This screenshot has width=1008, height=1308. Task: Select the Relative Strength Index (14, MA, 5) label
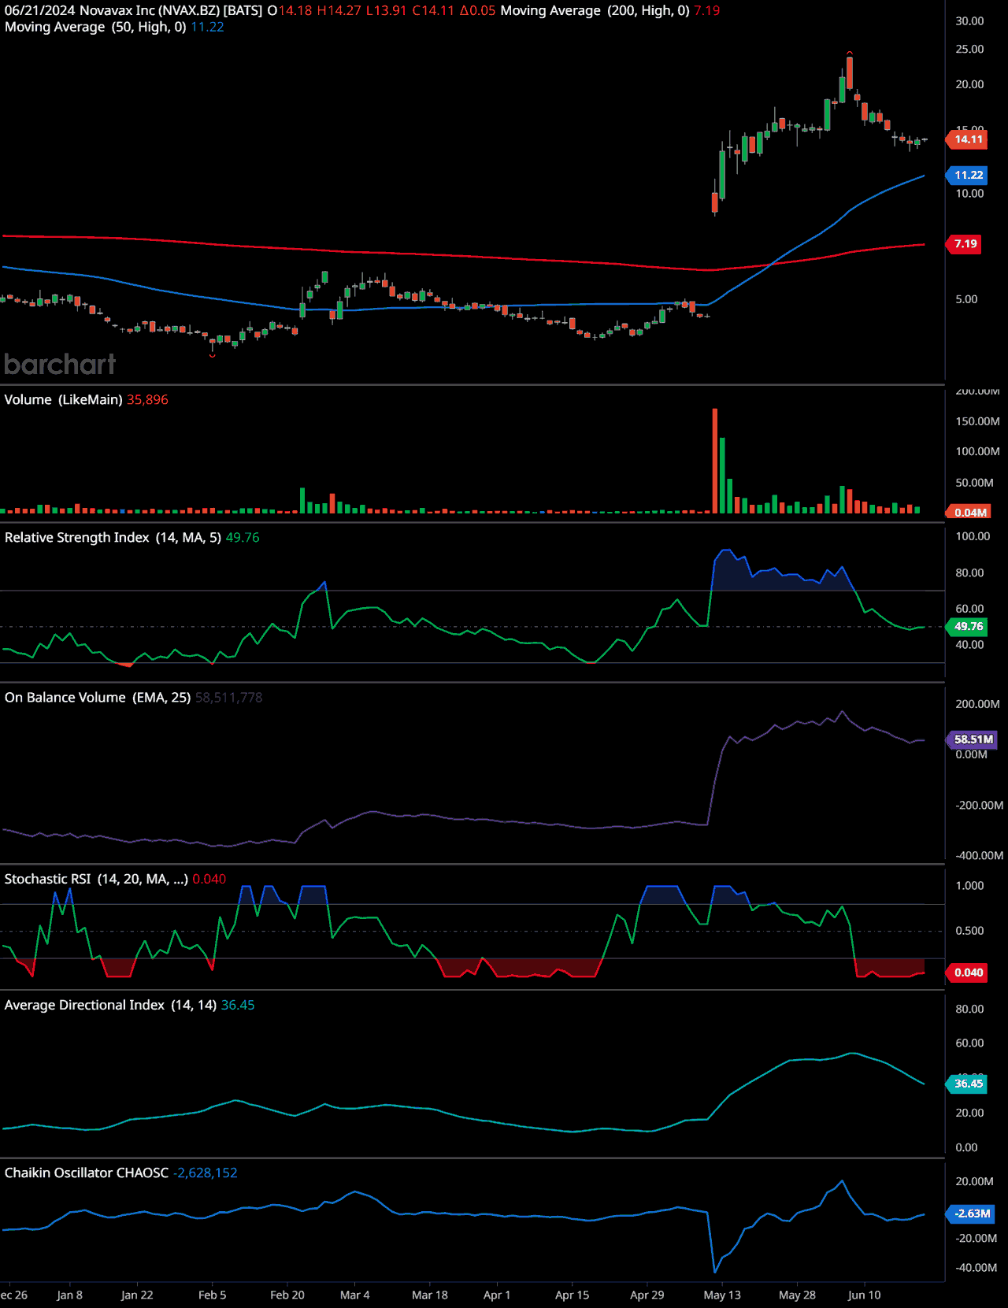(113, 537)
